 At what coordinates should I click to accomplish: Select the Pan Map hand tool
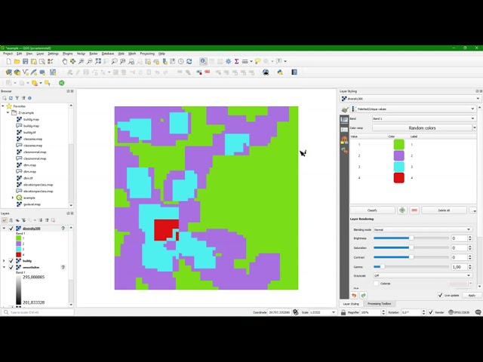64,61
